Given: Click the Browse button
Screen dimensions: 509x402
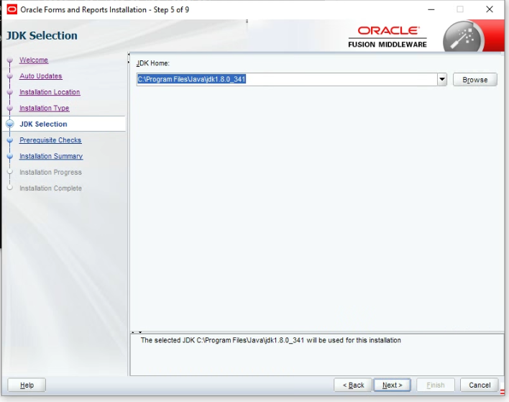Looking at the screenshot, I should point(475,80).
